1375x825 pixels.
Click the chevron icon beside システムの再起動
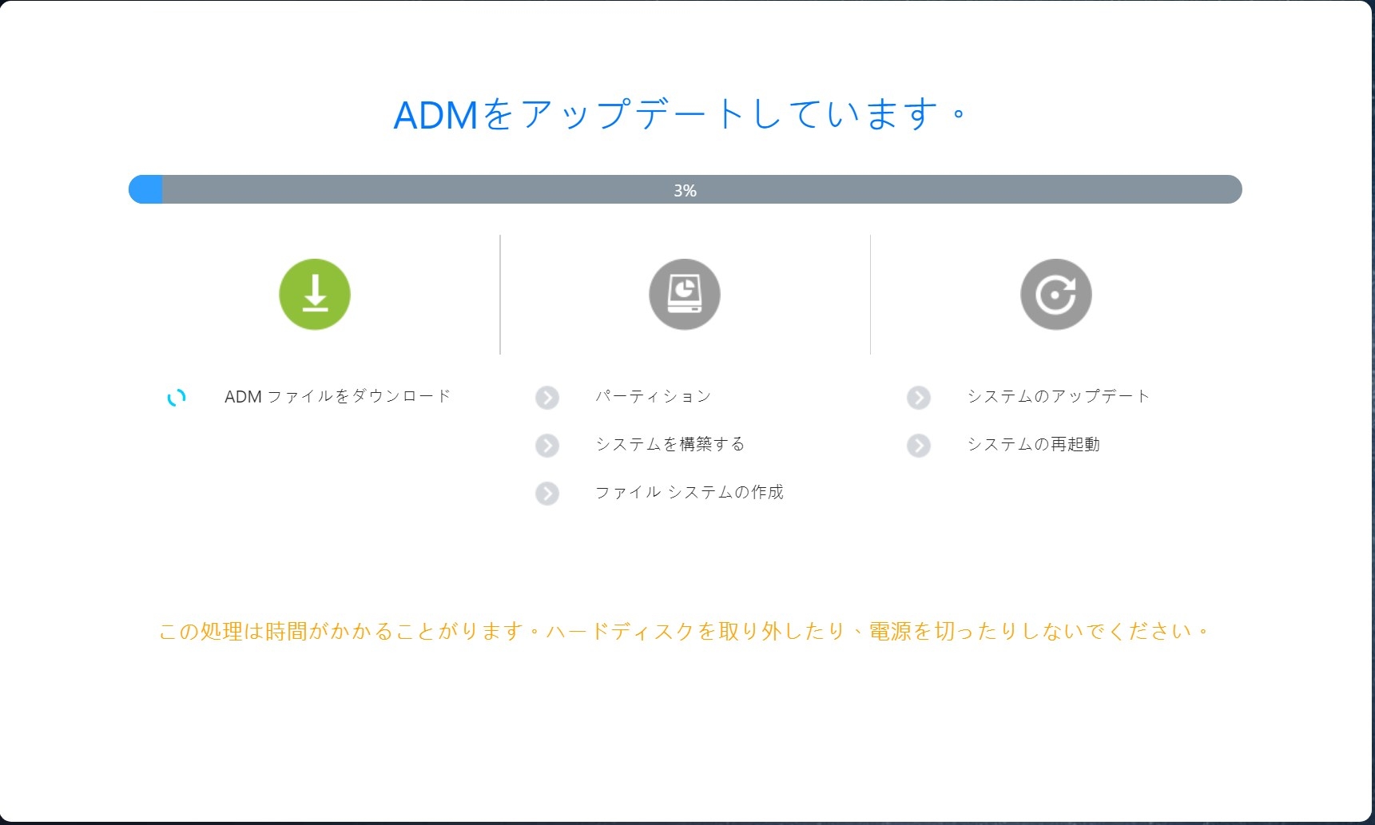[x=919, y=445]
